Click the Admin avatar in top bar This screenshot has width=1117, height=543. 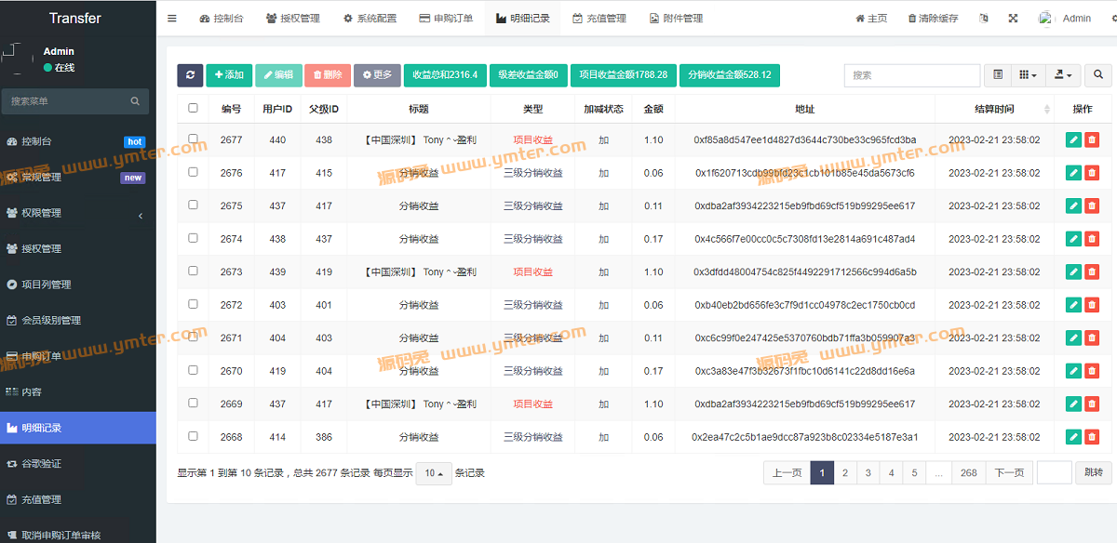tap(1046, 19)
